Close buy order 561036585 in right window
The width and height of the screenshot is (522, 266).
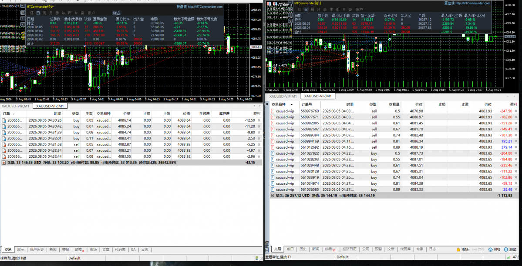tap(516, 189)
